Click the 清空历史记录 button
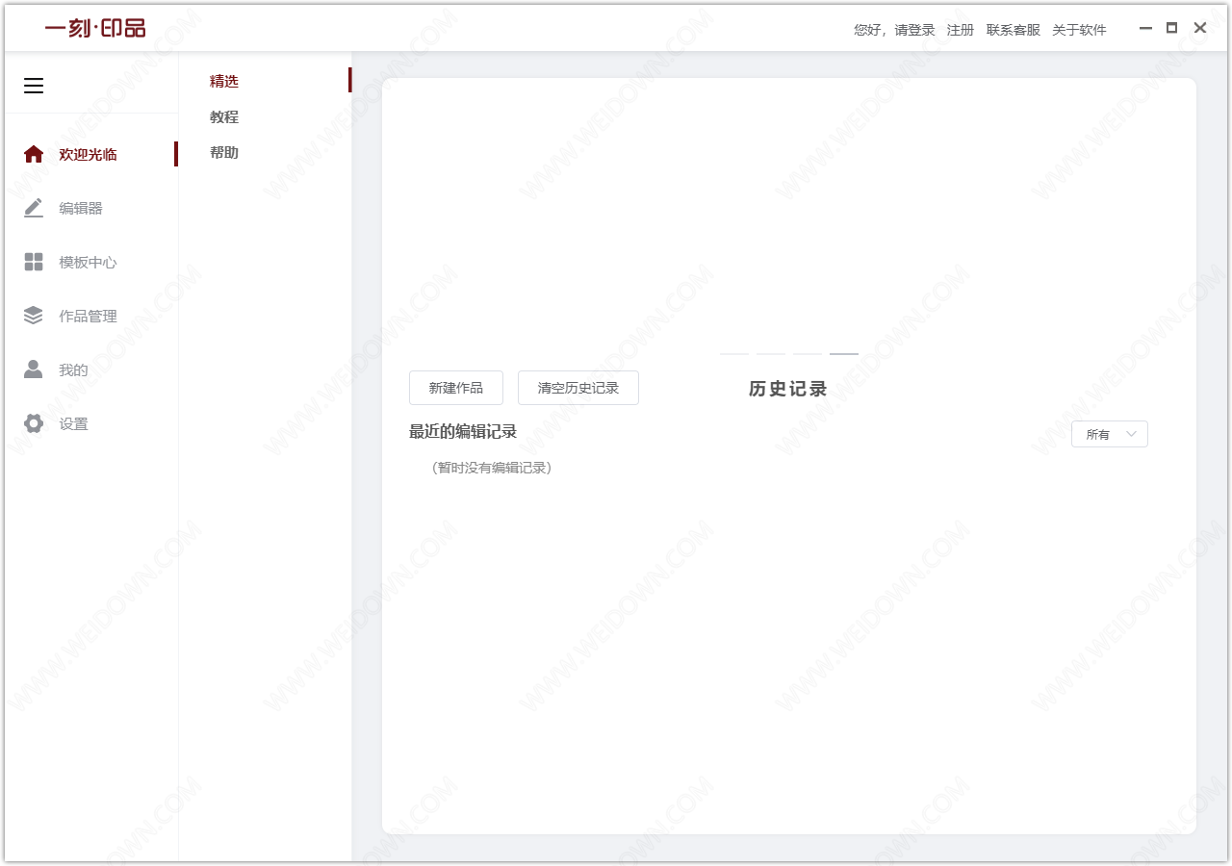Screen dimensions: 1232x866 click(578, 388)
